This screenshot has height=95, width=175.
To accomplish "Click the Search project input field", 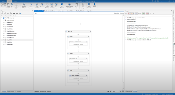I will 17,16.
